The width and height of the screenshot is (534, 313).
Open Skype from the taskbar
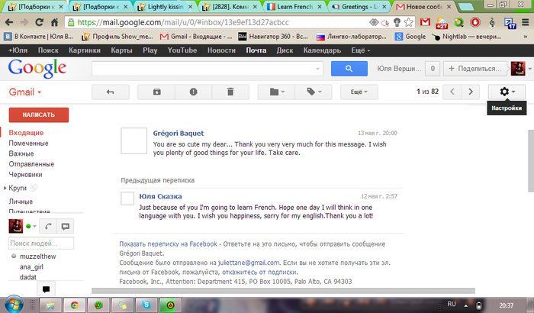(x=146, y=305)
